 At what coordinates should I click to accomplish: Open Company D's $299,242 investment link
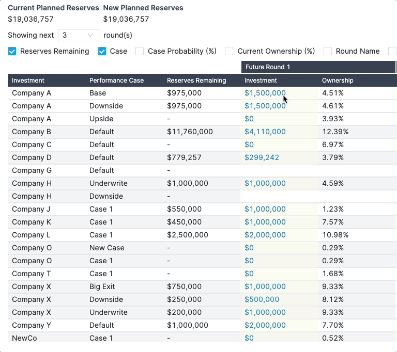click(x=262, y=157)
